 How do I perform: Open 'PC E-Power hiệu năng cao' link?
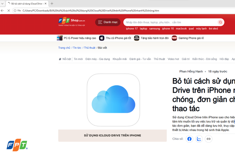(x=80, y=38)
